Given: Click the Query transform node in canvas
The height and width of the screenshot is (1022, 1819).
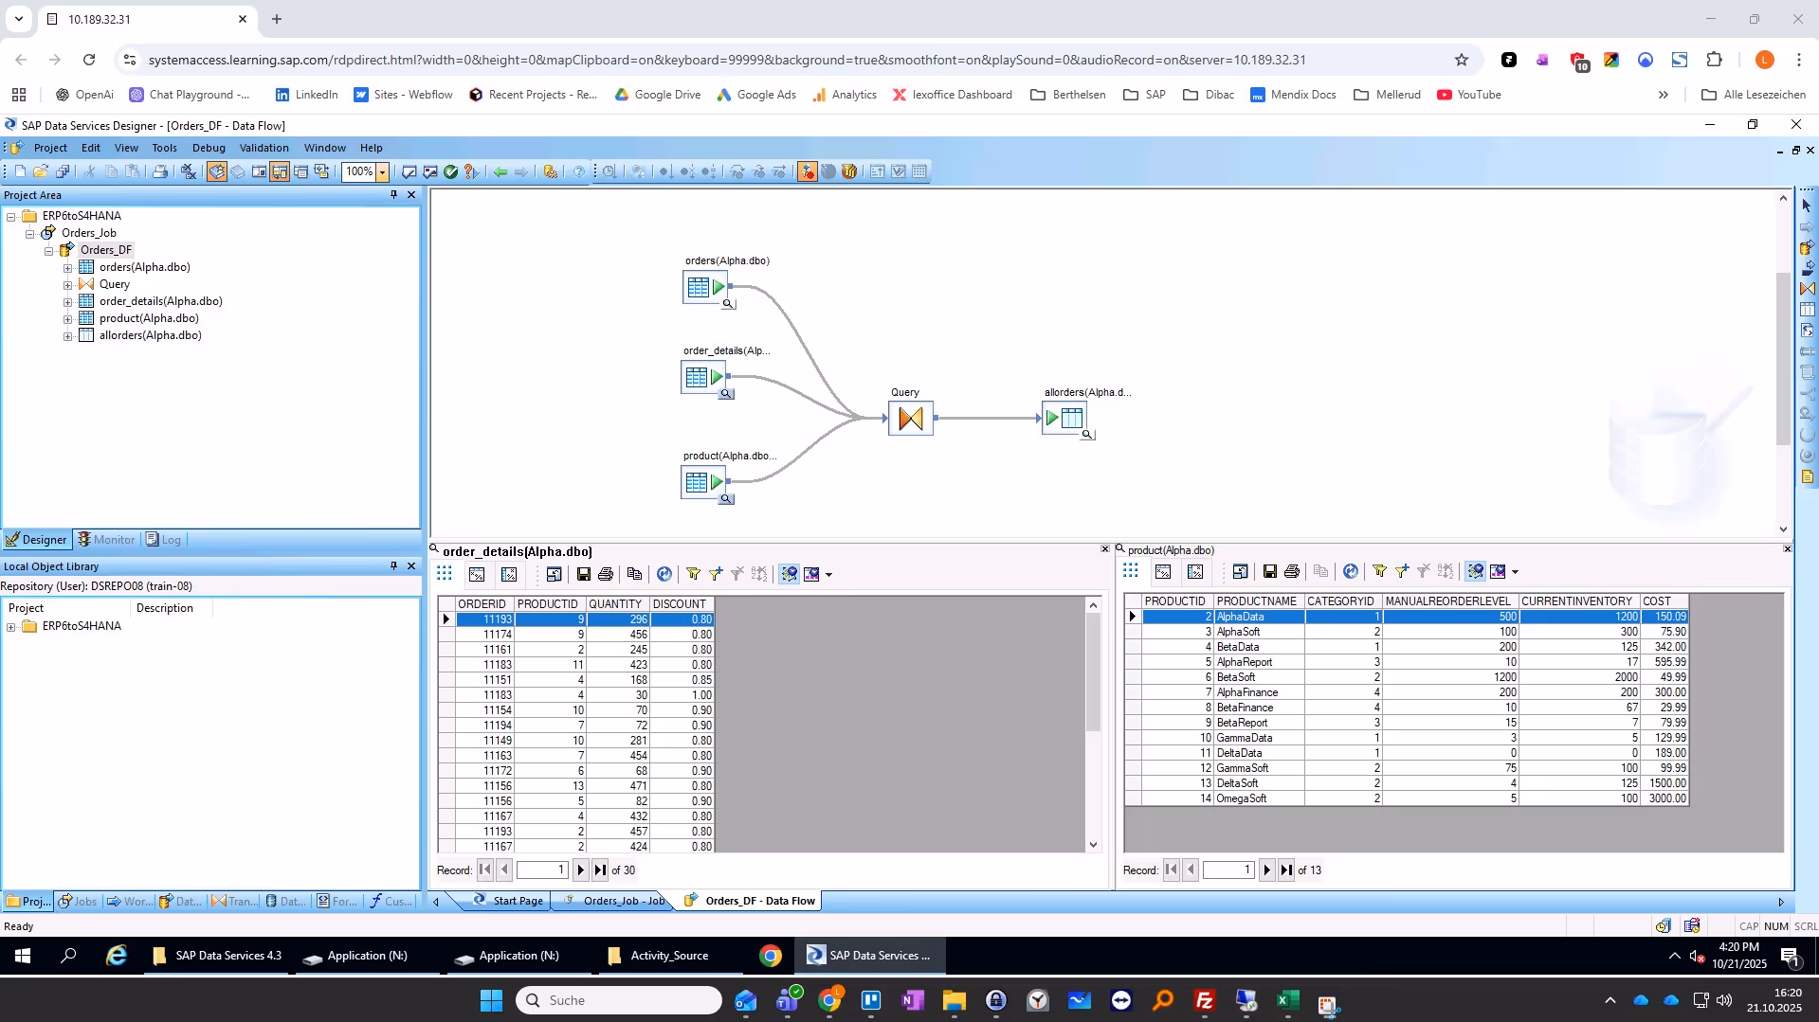Looking at the screenshot, I should tap(910, 418).
